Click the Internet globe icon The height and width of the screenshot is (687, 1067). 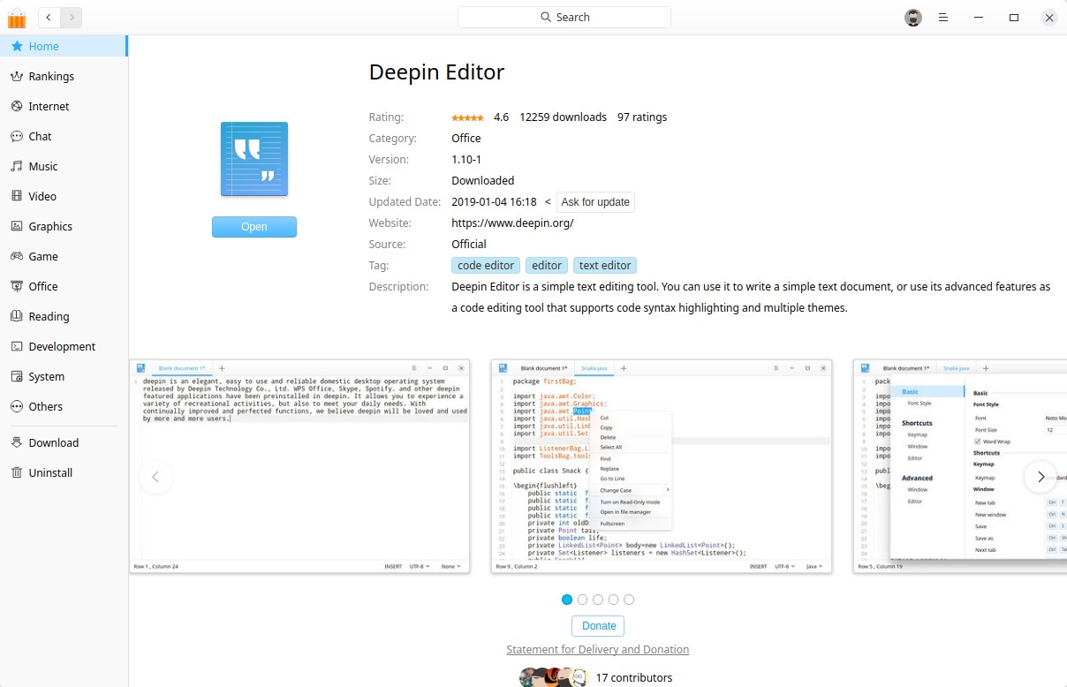click(x=17, y=106)
